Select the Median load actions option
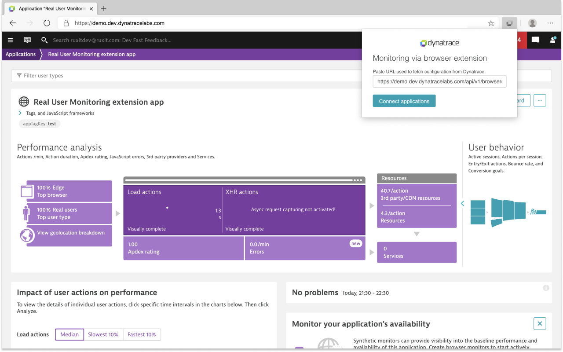The height and width of the screenshot is (352, 563). pos(69,334)
